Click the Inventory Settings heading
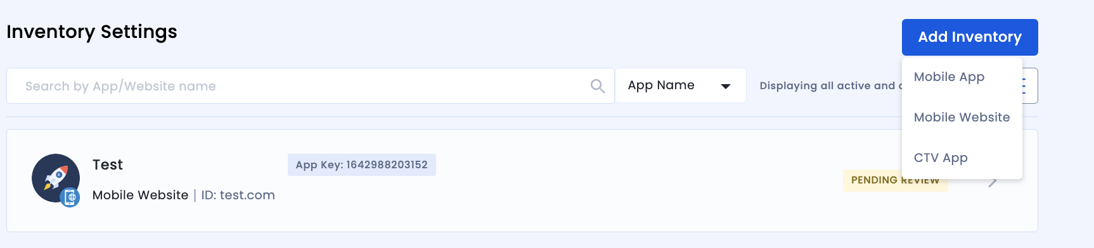The width and height of the screenshot is (1094, 248). coord(92,32)
